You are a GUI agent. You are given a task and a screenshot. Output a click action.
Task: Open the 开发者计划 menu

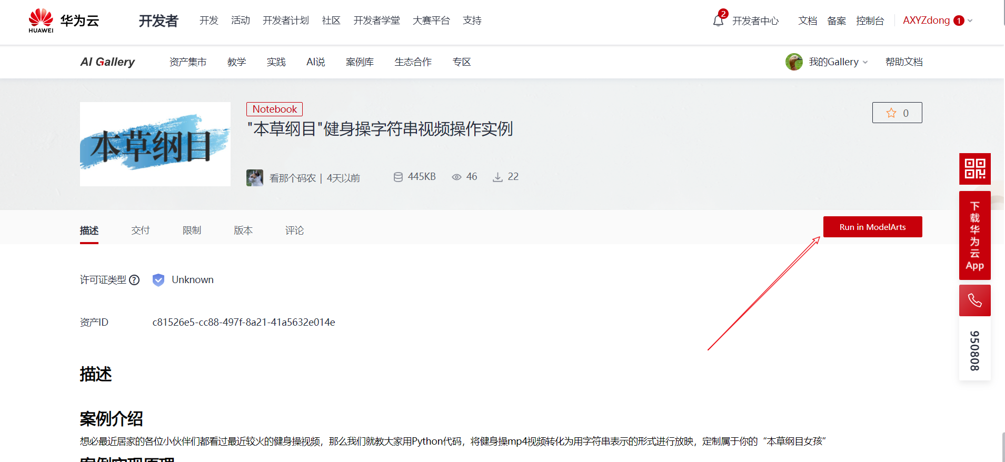(286, 21)
